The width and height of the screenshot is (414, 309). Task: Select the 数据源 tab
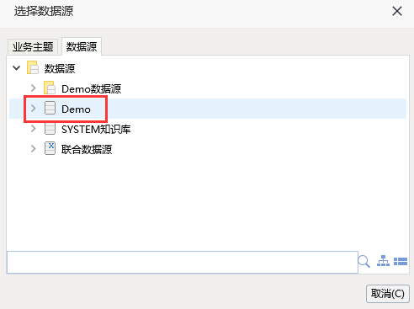coord(82,46)
